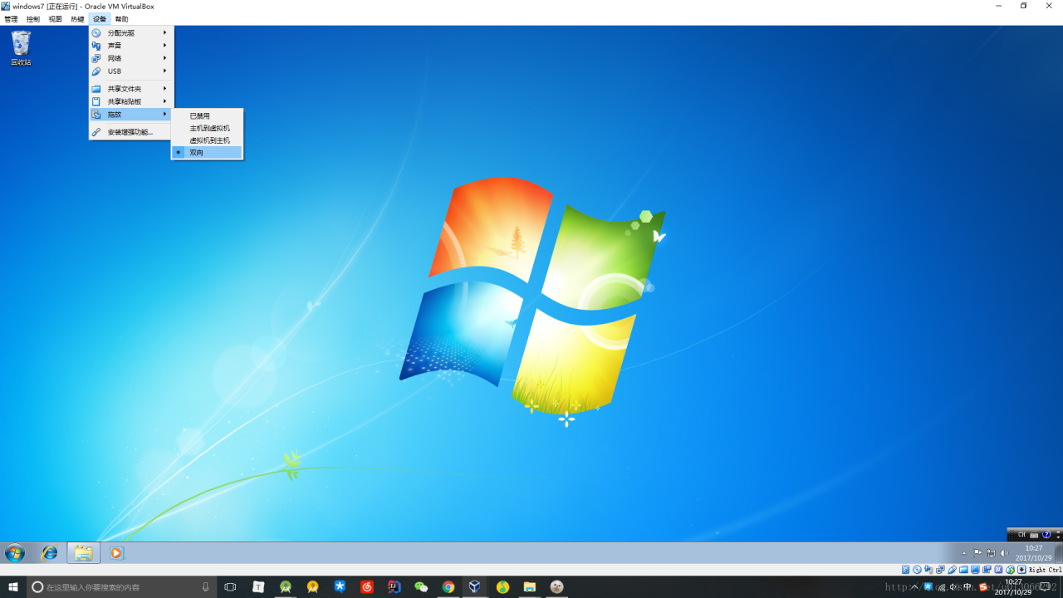Open the guest network tray icon
The image size is (1063, 598).
click(x=991, y=553)
